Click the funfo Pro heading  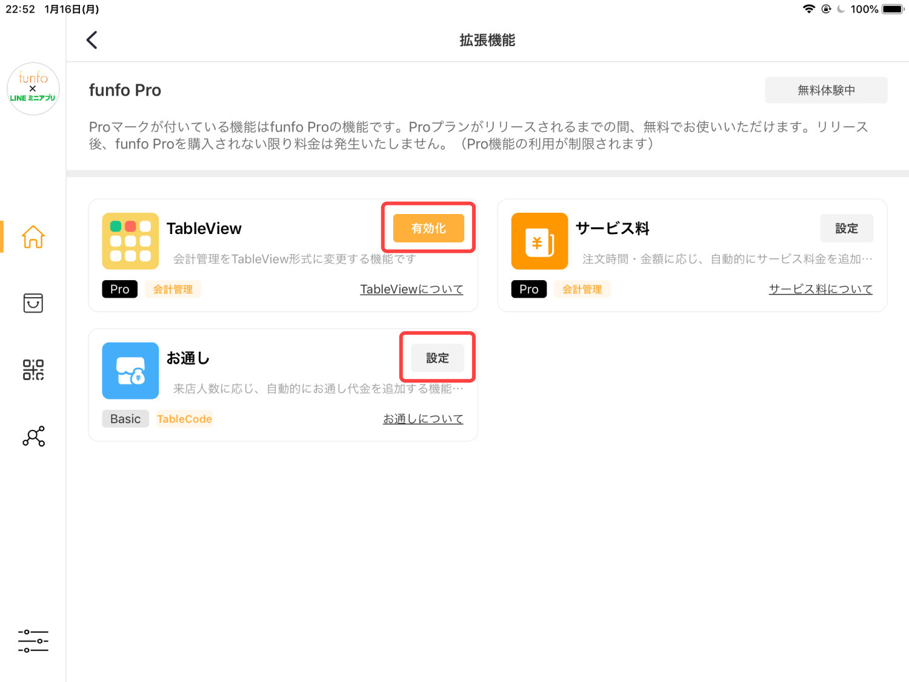point(125,90)
